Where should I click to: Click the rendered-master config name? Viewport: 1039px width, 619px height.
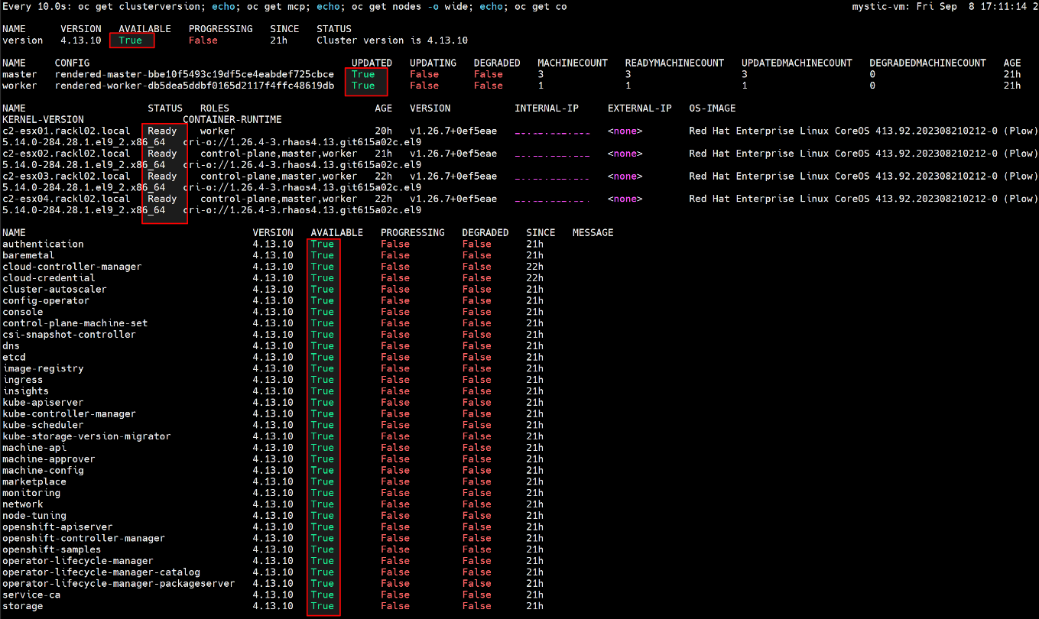[194, 74]
